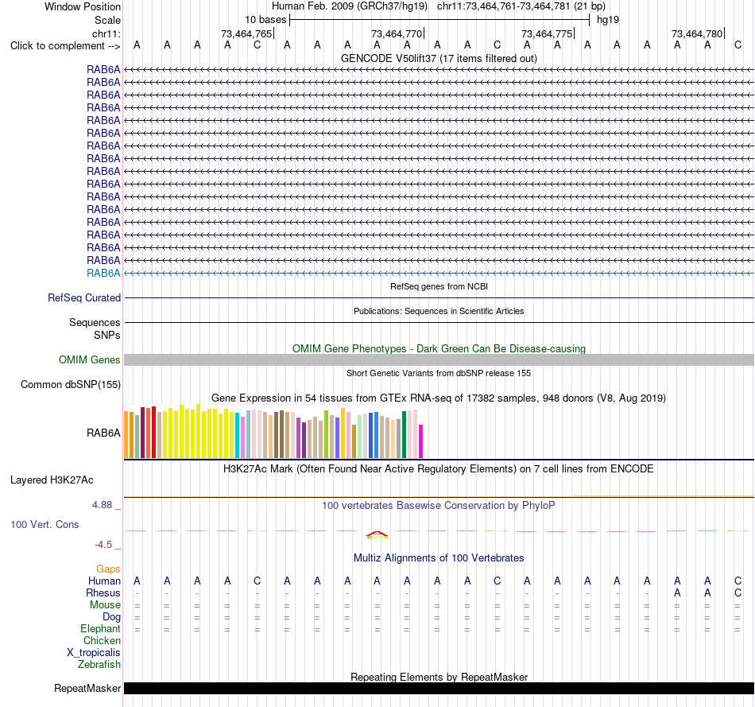Viewport: 755px width, 707px height.
Task: Click the black RepeatMasker bar
Action: click(x=439, y=688)
